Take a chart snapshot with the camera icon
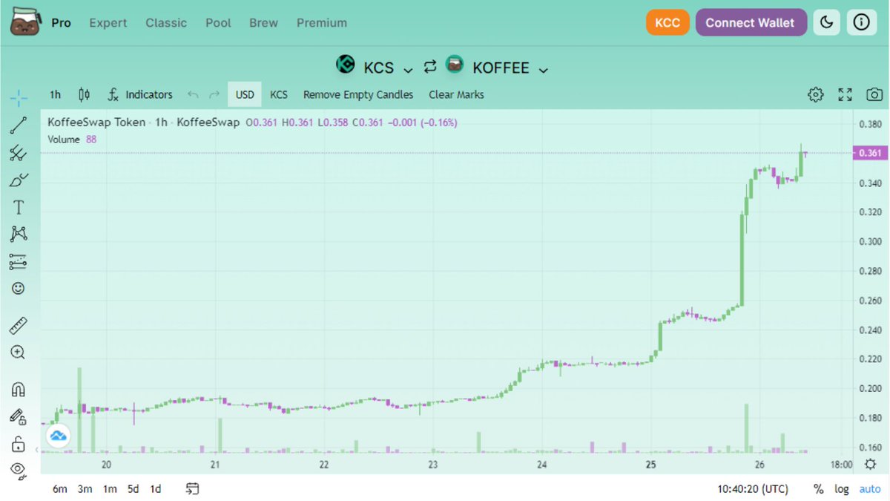 click(x=874, y=94)
